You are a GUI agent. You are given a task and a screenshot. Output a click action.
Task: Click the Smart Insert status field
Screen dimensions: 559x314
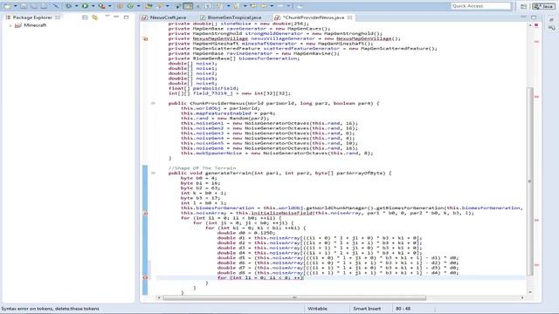[367, 309]
